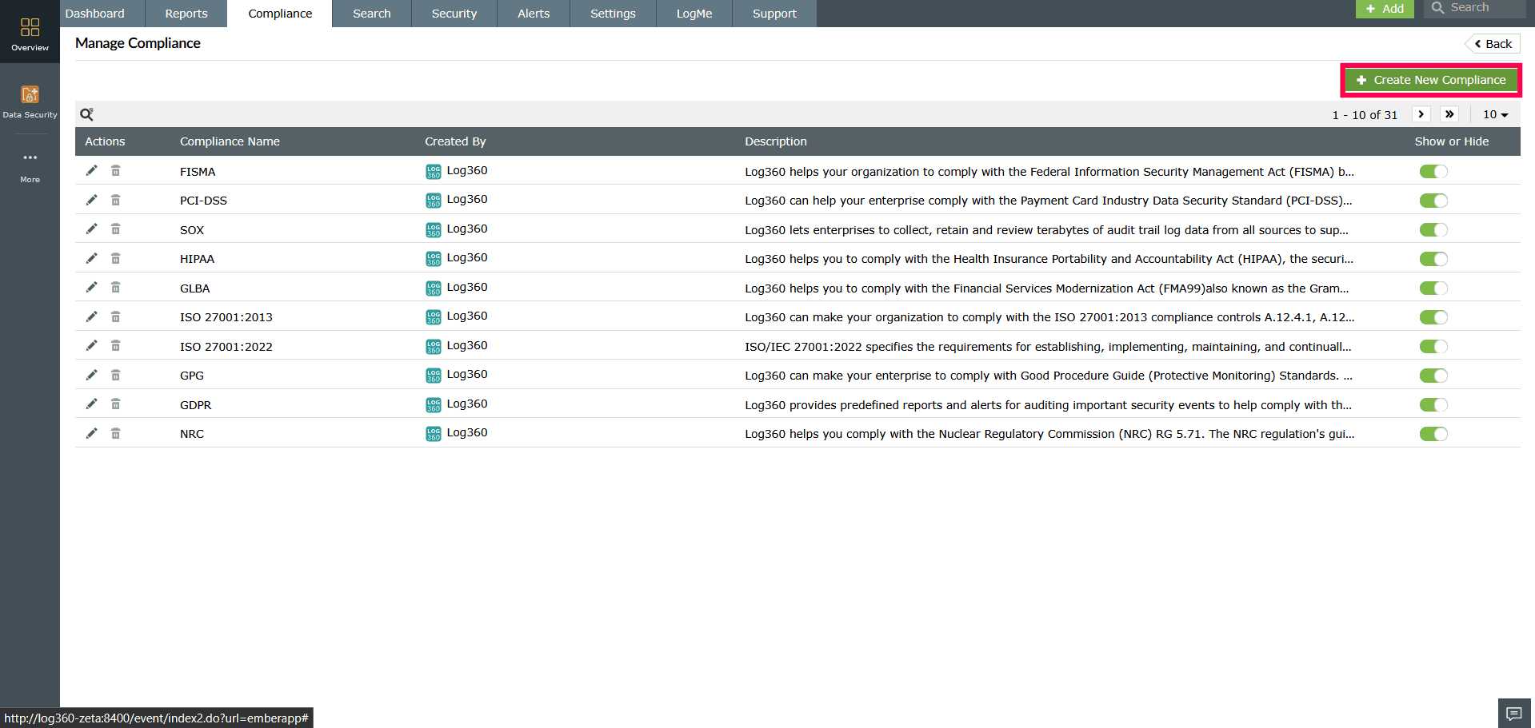Click the Back button
The height and width of the screenshot is (728, 1535).
(1493, 44)
